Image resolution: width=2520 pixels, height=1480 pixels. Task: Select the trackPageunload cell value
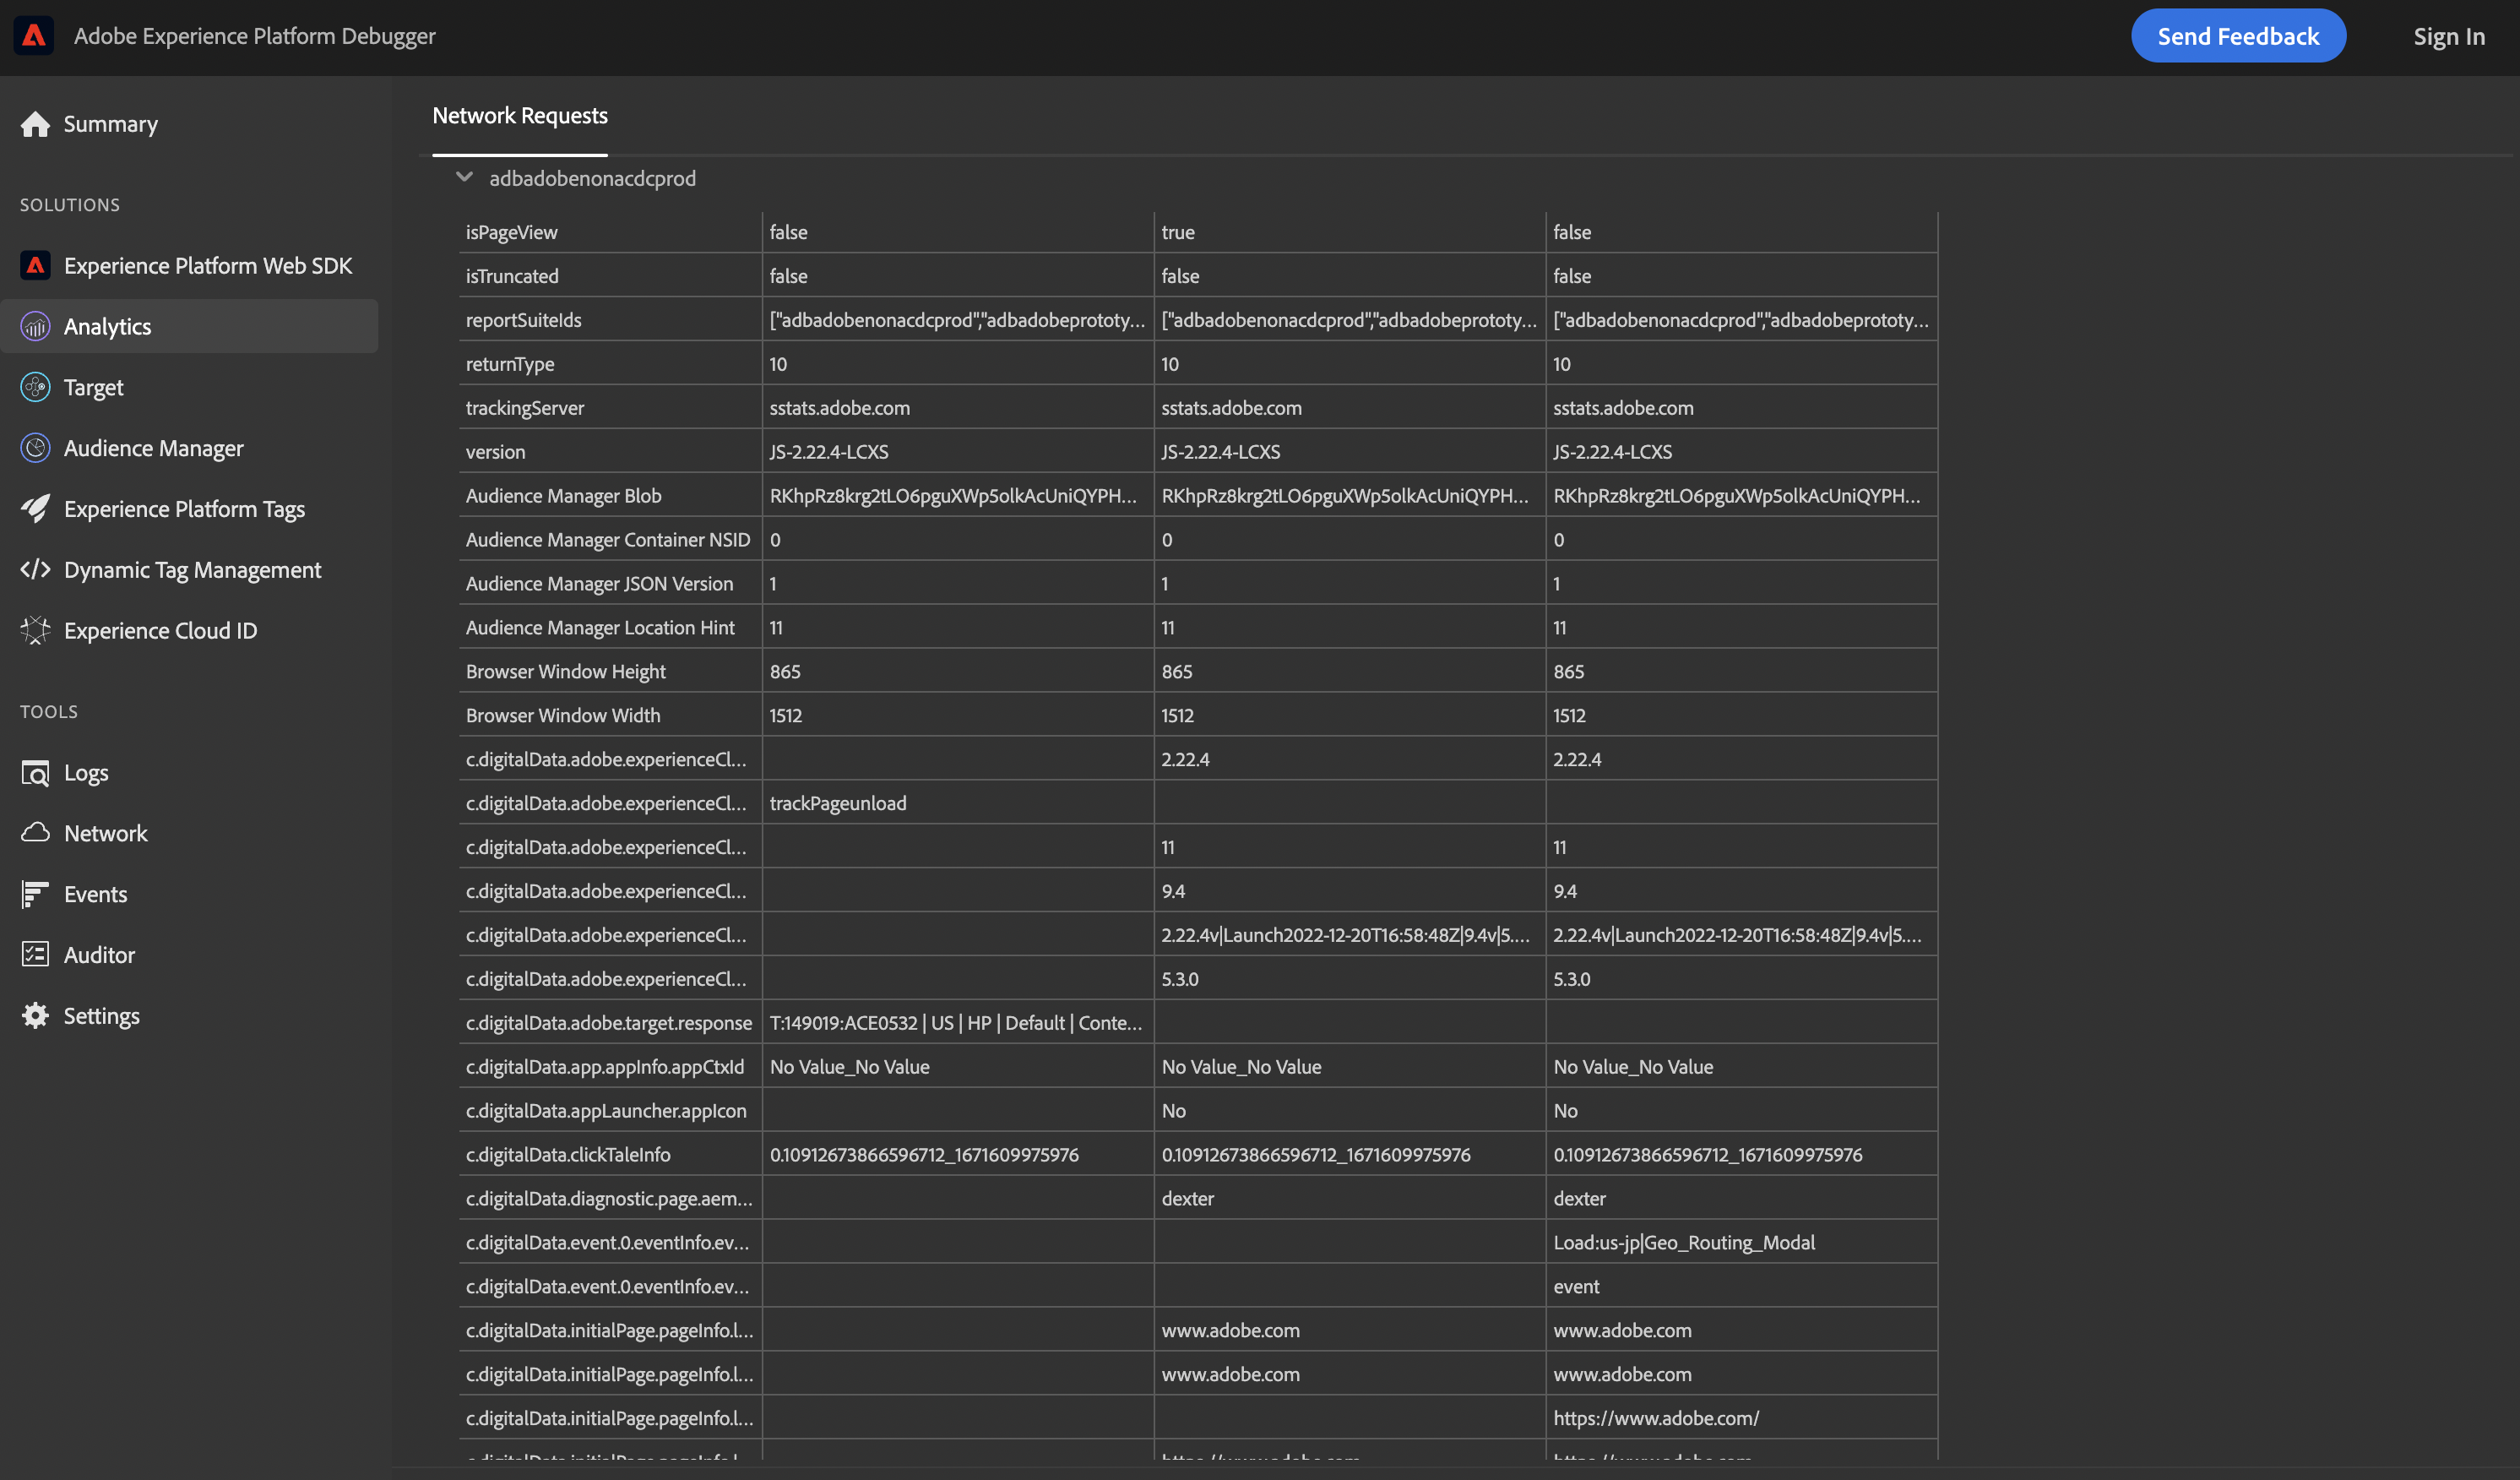tap(838, 804)
